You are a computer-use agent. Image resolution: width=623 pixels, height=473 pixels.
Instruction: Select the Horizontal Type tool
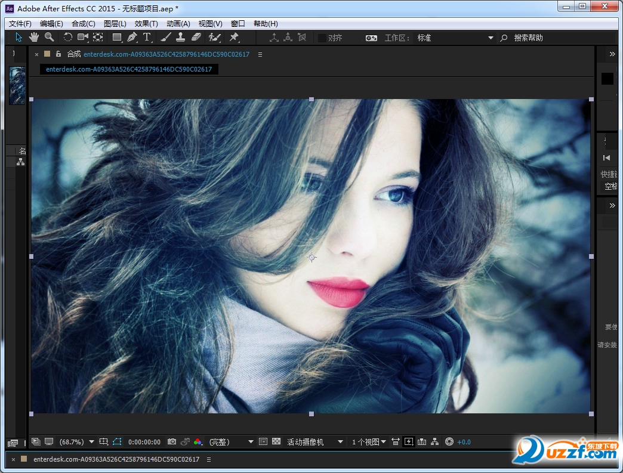point(147,38)
